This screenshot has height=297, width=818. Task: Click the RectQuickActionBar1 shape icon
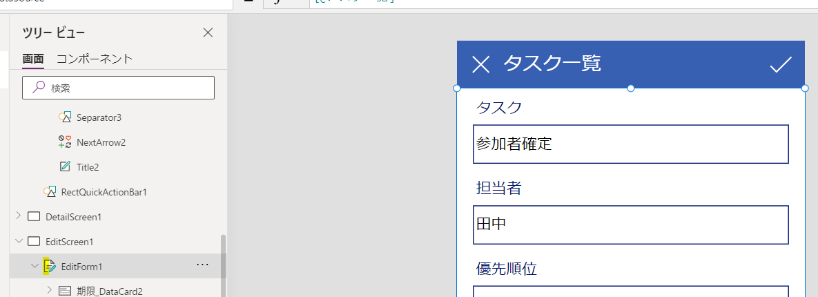pos(50,191)
